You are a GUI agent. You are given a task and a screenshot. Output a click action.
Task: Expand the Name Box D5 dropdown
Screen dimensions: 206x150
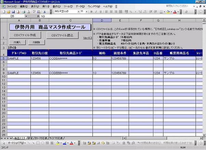tap(26, 16)
